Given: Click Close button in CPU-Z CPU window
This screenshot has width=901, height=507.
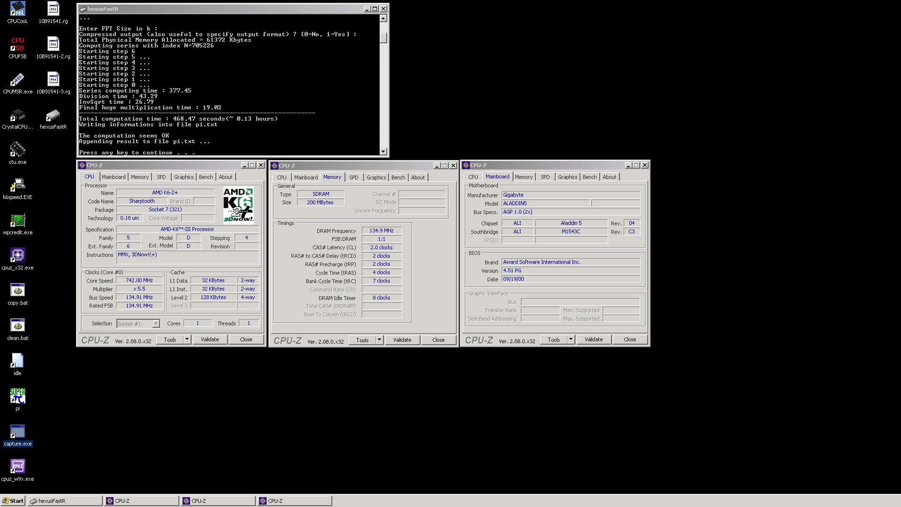Looking at the screenshot, I should point(246,339).
